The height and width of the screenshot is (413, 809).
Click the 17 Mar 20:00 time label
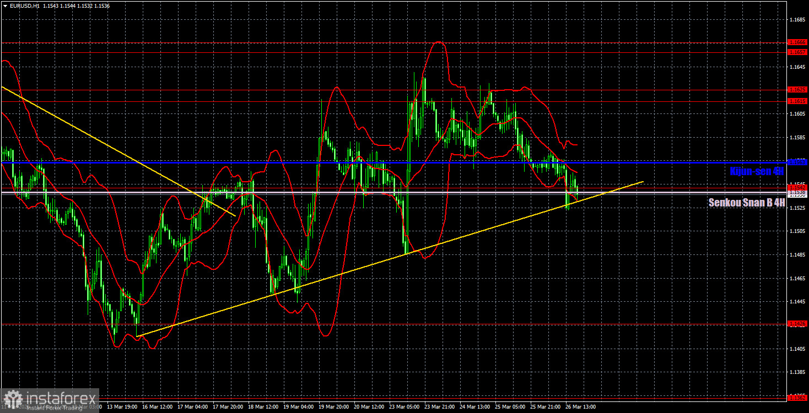tap(229, 407)
